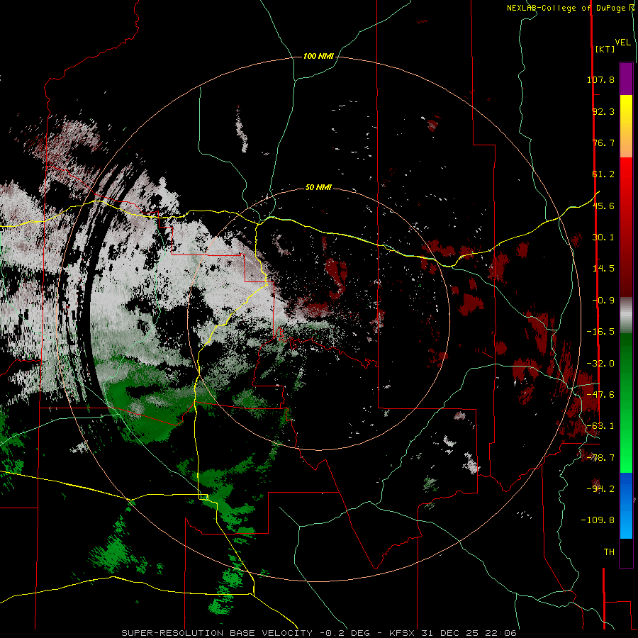Click the 30.1 velocity scale value
This screenshot has height=638, width=638.
click(603, 237)
